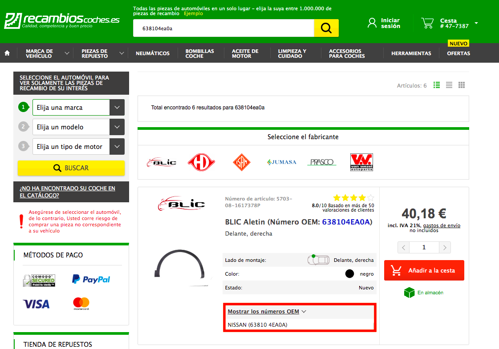Decrease quantity with left arrow

[x=404, y=247]
